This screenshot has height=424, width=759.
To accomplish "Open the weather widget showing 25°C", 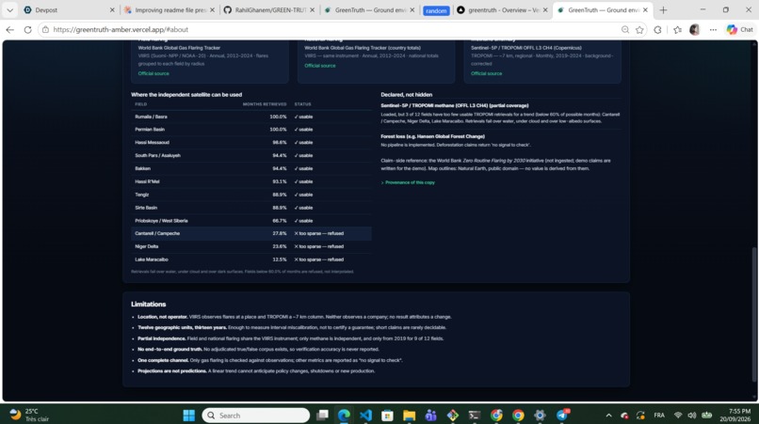I will coord(30,415).
